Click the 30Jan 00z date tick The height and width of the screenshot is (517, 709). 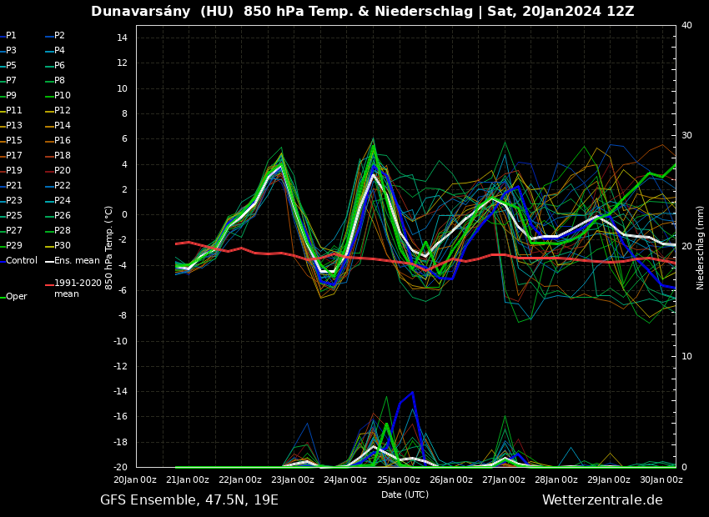click(x=661, y=479)
